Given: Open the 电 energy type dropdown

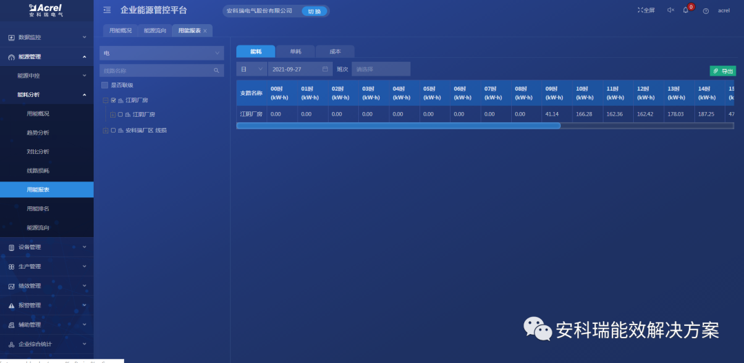Looking at the screenshot, I should point(162,53).
